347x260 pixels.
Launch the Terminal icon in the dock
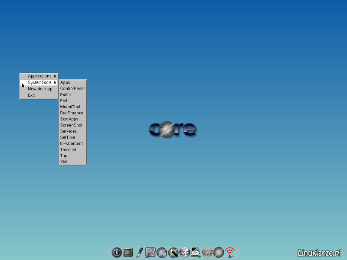tap(128, 252)
